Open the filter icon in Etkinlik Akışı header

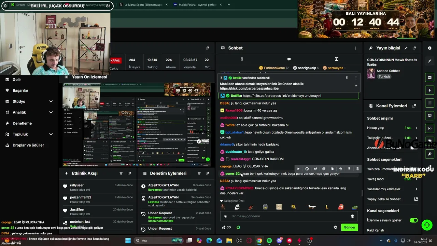pyautogui.click(x=121, y=174)
